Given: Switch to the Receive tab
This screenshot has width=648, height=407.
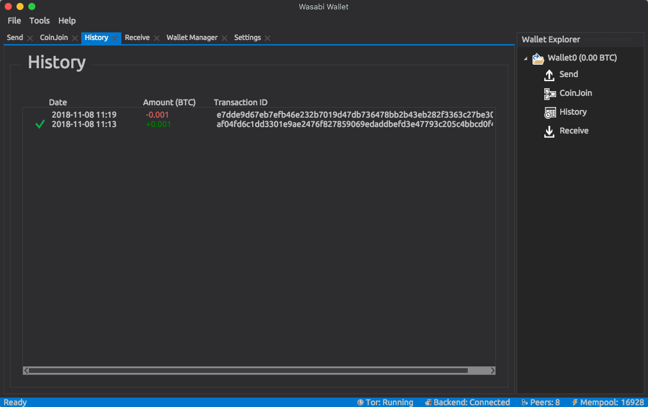Looking at the screenshot, I should (x=137, y=38).
